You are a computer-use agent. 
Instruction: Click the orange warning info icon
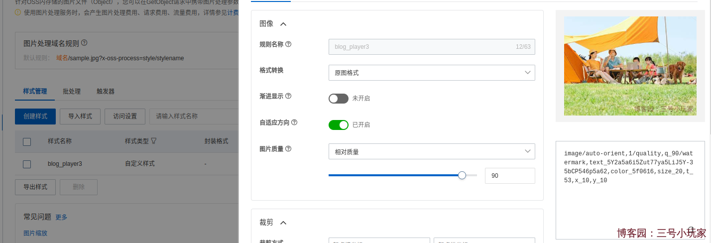point(18,12)
